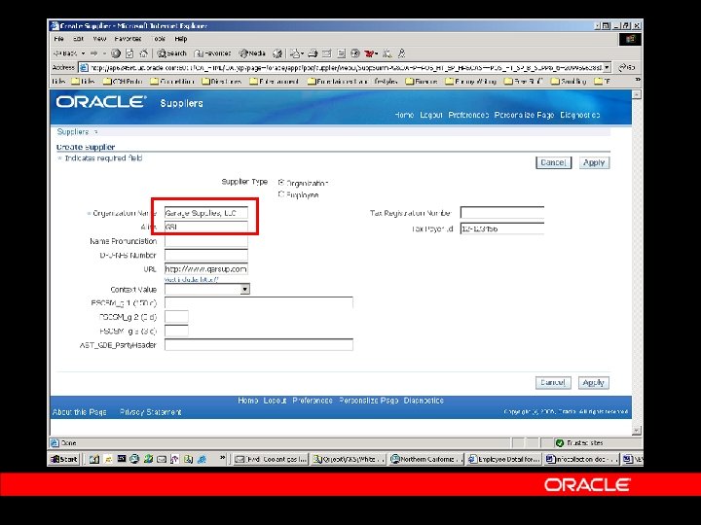Open the Edit menu
The width and height of the screenshot is (701, 525).
78,39
